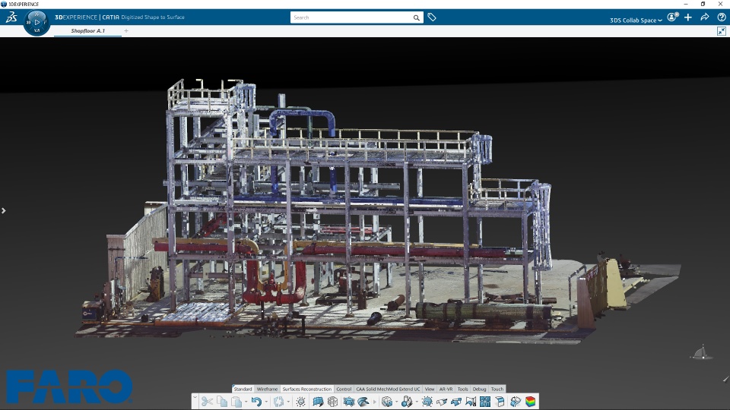Click the blue monitor-and-plane icon
The image size is (730, 410).
point(471,401)
